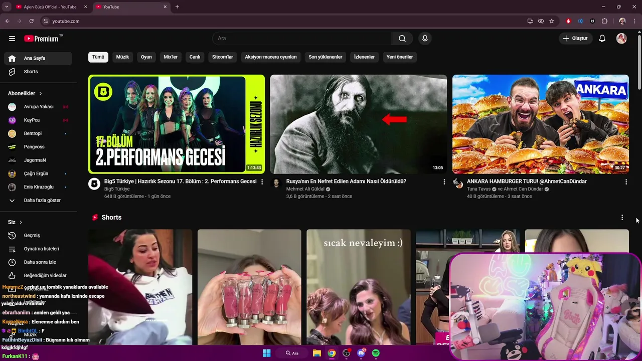Open Geçmiş history in the sidebar
This screenshot has width=642, height=361.
coord(38,236)
